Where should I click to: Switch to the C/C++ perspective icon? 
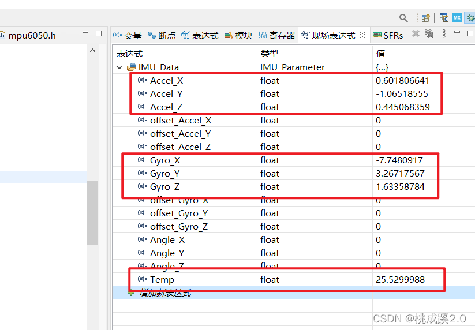[444, 18]
